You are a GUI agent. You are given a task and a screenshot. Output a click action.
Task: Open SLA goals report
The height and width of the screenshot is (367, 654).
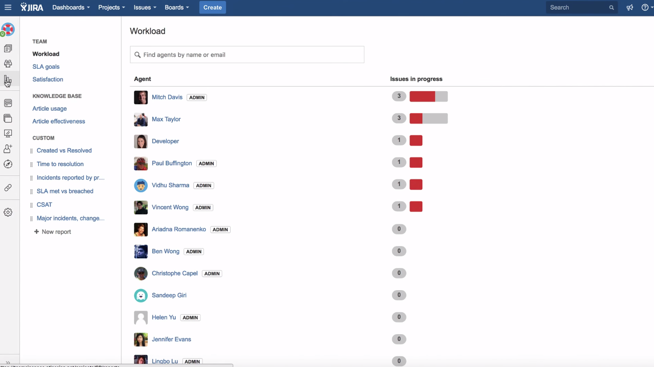click(x=46, y=67)
